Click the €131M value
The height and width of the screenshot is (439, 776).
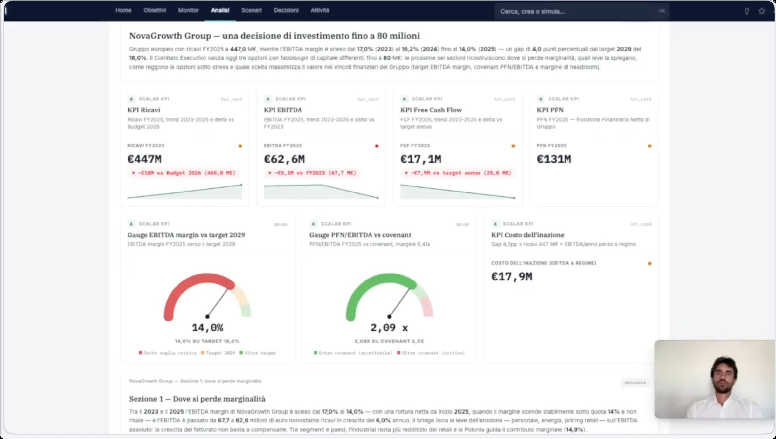(x=554, y=159)
